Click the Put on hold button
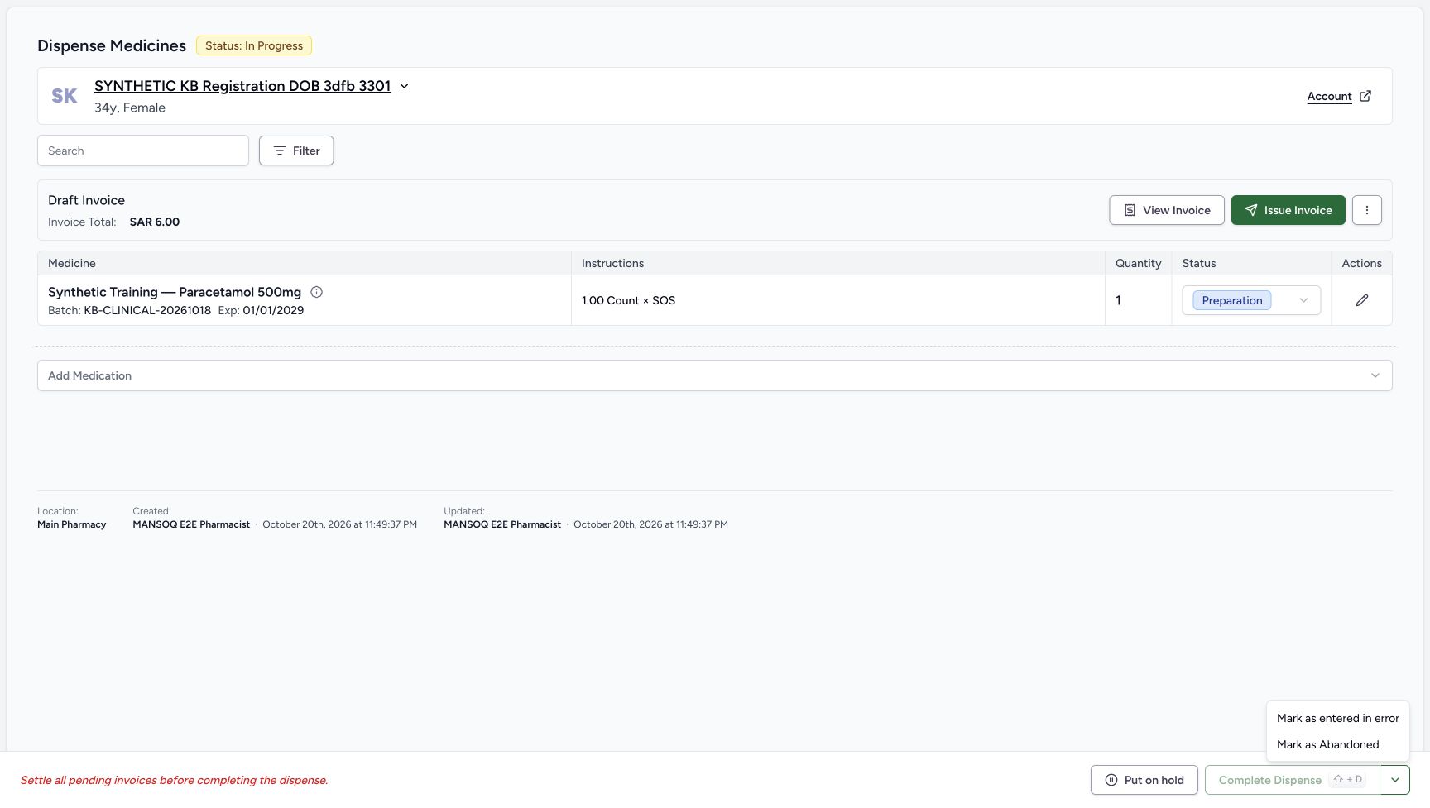Viewport: 1430px width, 808px height. point(1144,780)
